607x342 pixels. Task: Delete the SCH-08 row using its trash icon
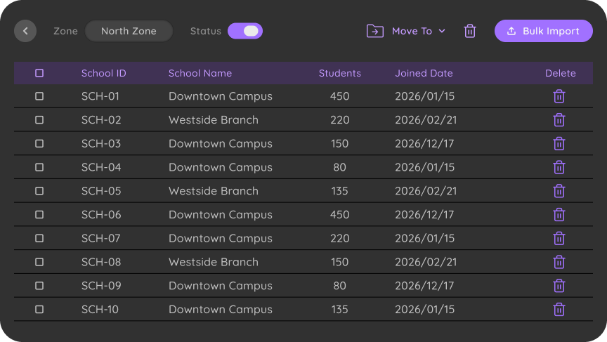pyautogui.click(x=559, y=262)
